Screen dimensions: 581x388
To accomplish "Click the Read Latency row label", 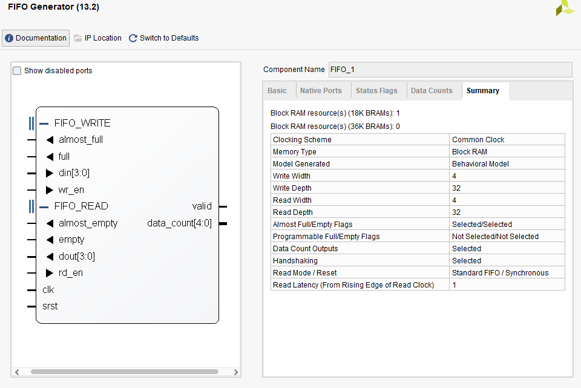I will pos(353,285).
